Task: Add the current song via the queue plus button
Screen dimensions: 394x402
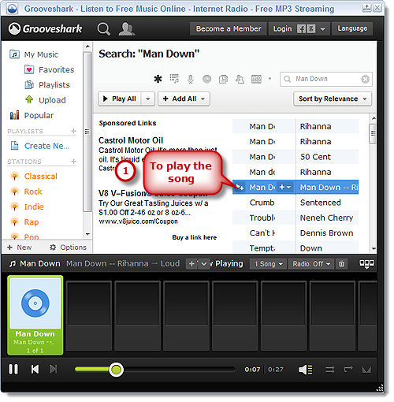Action: click(x=191, y=264)
